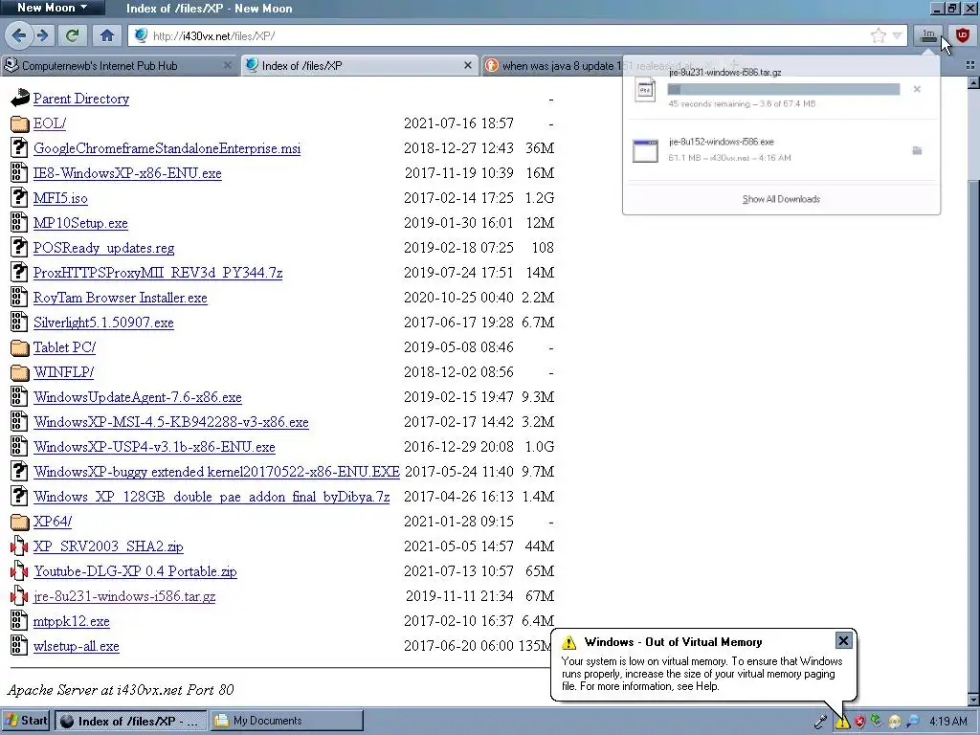Click the binary file icon beside MP10Setup.exe
This screenshot has width=980, height=735.
[x=19, y=222]
